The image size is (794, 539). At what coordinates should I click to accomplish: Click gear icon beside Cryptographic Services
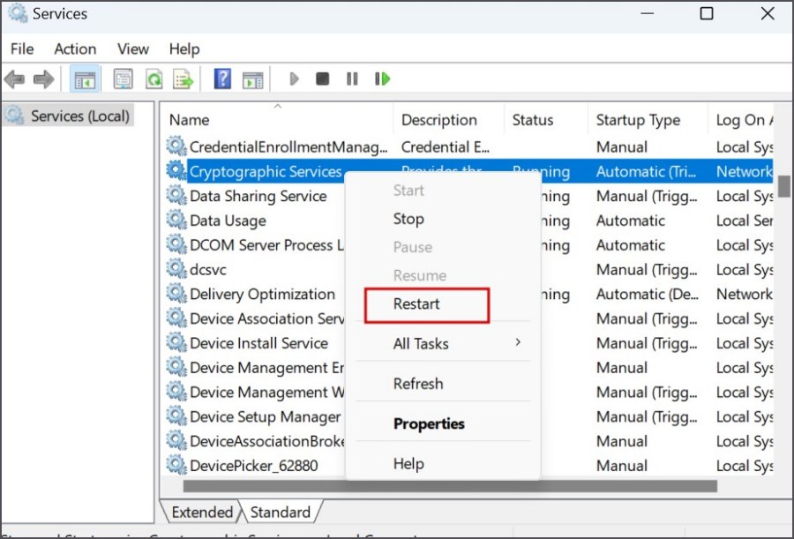176,171
